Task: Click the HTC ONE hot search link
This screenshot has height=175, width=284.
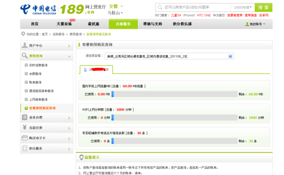Action: point(204,16)
